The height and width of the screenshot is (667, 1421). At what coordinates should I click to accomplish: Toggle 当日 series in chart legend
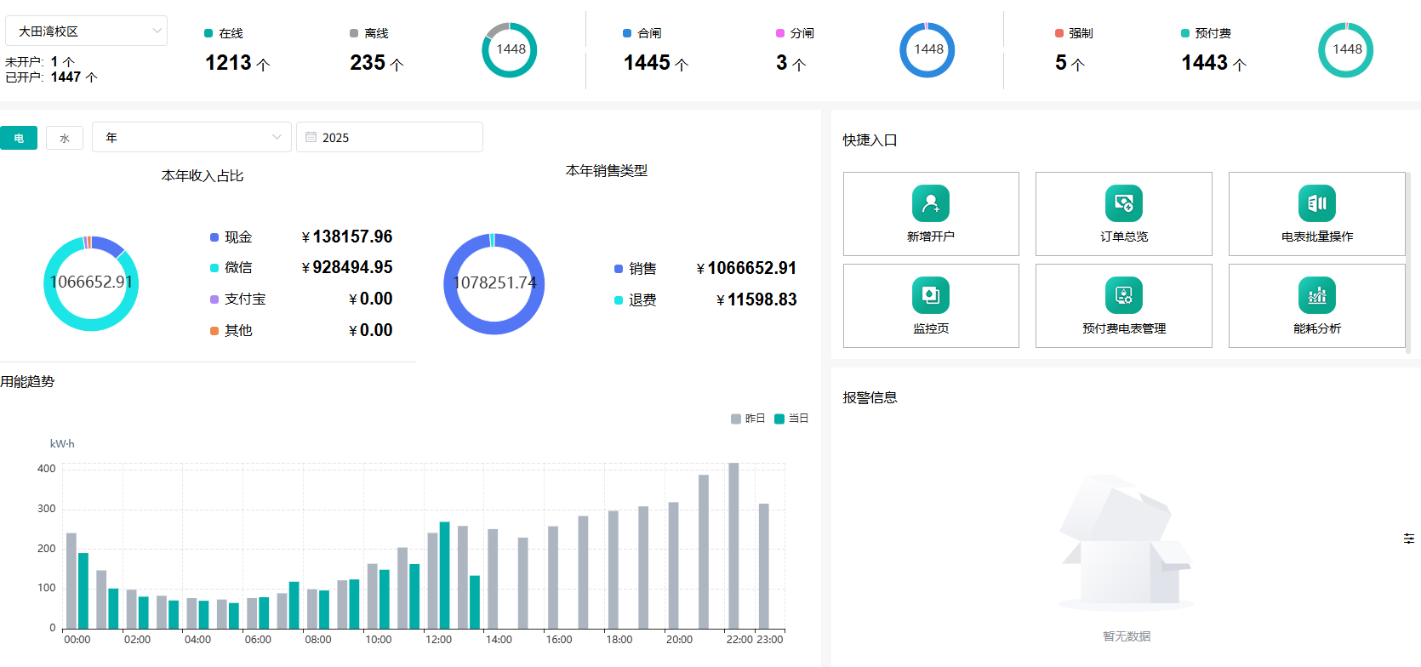pyautogui.click(x=791, y=419)
